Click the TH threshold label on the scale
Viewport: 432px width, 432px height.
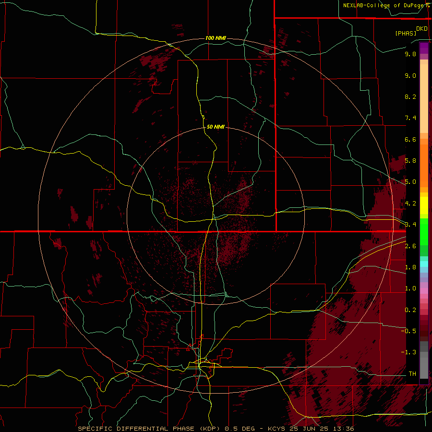click(x=412, y=374)
